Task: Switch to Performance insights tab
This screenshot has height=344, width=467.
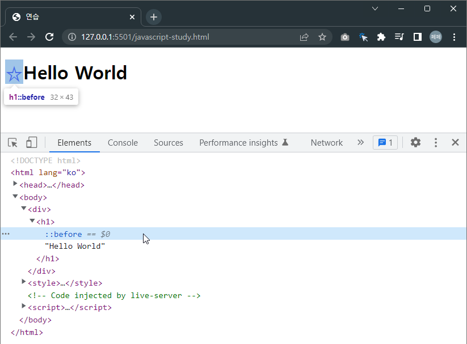Action: (x=244, y=143)
